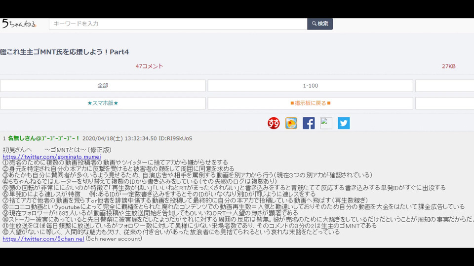The image size is (474, 266).
Task: Switch to ★スマホ版★ mobile view
Action: (103, 103)
